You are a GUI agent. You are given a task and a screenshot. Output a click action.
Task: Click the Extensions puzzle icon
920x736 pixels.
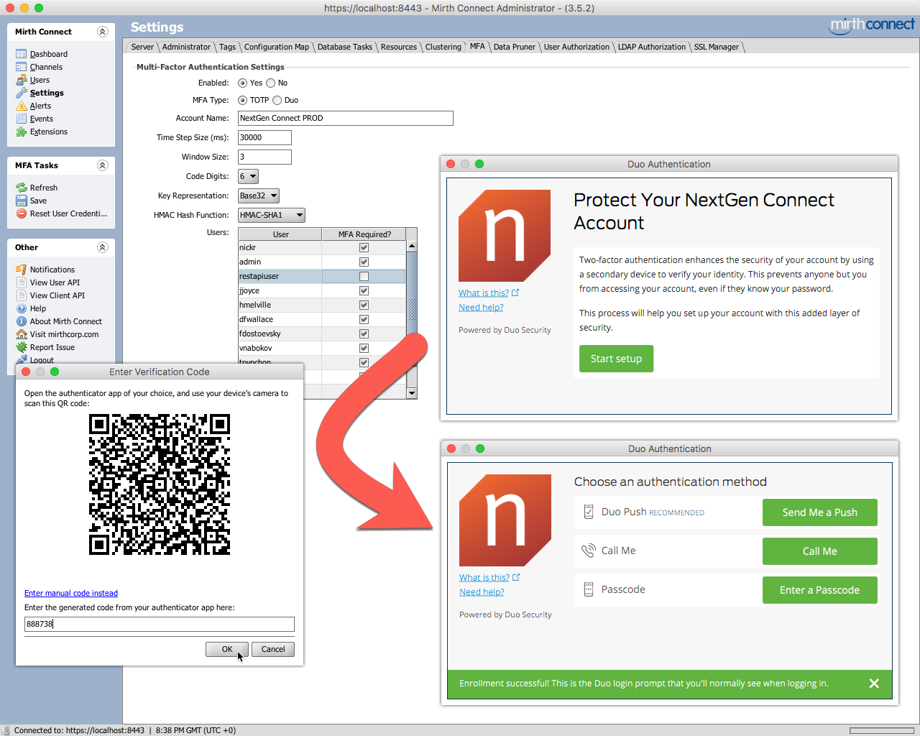(22, 132)
